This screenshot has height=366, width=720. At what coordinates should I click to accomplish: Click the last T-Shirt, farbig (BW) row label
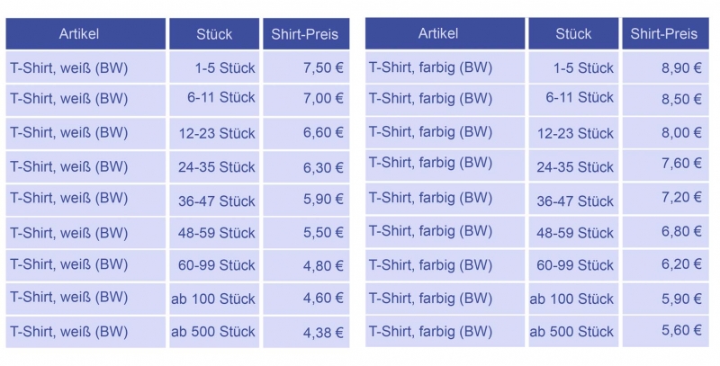pyautogui.click(x=431, y=330)
